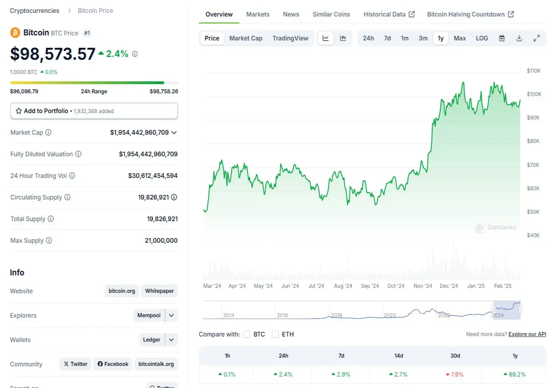
Task: Click left handle of timeline range selector
Action: [x=493, y=310]
